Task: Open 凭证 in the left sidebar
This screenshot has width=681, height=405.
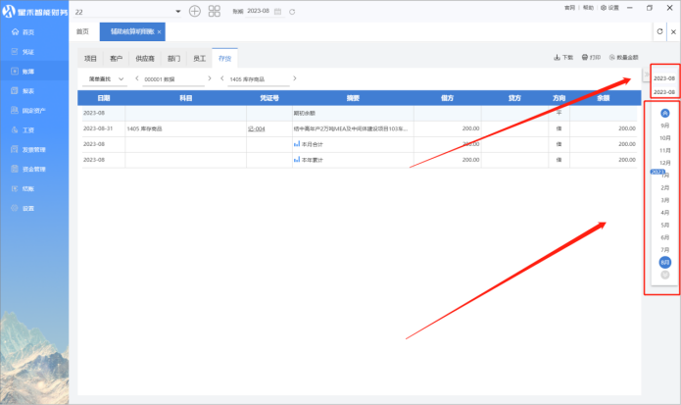Action: (x=27, y=51)
